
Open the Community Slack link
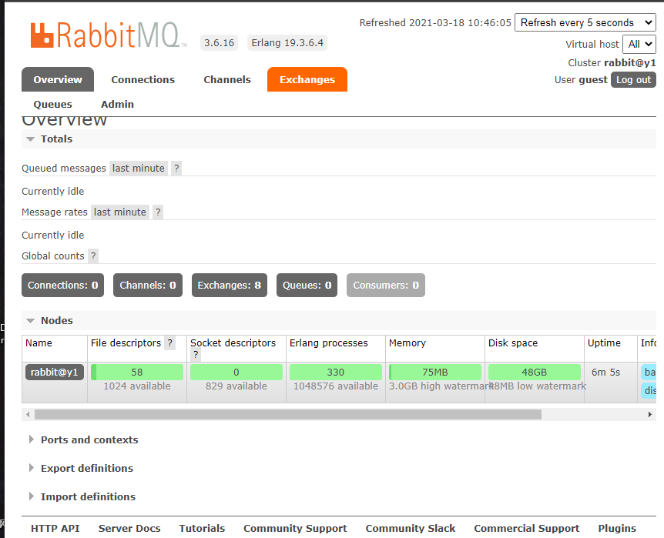pyautogui.click(x=411, y=528)
